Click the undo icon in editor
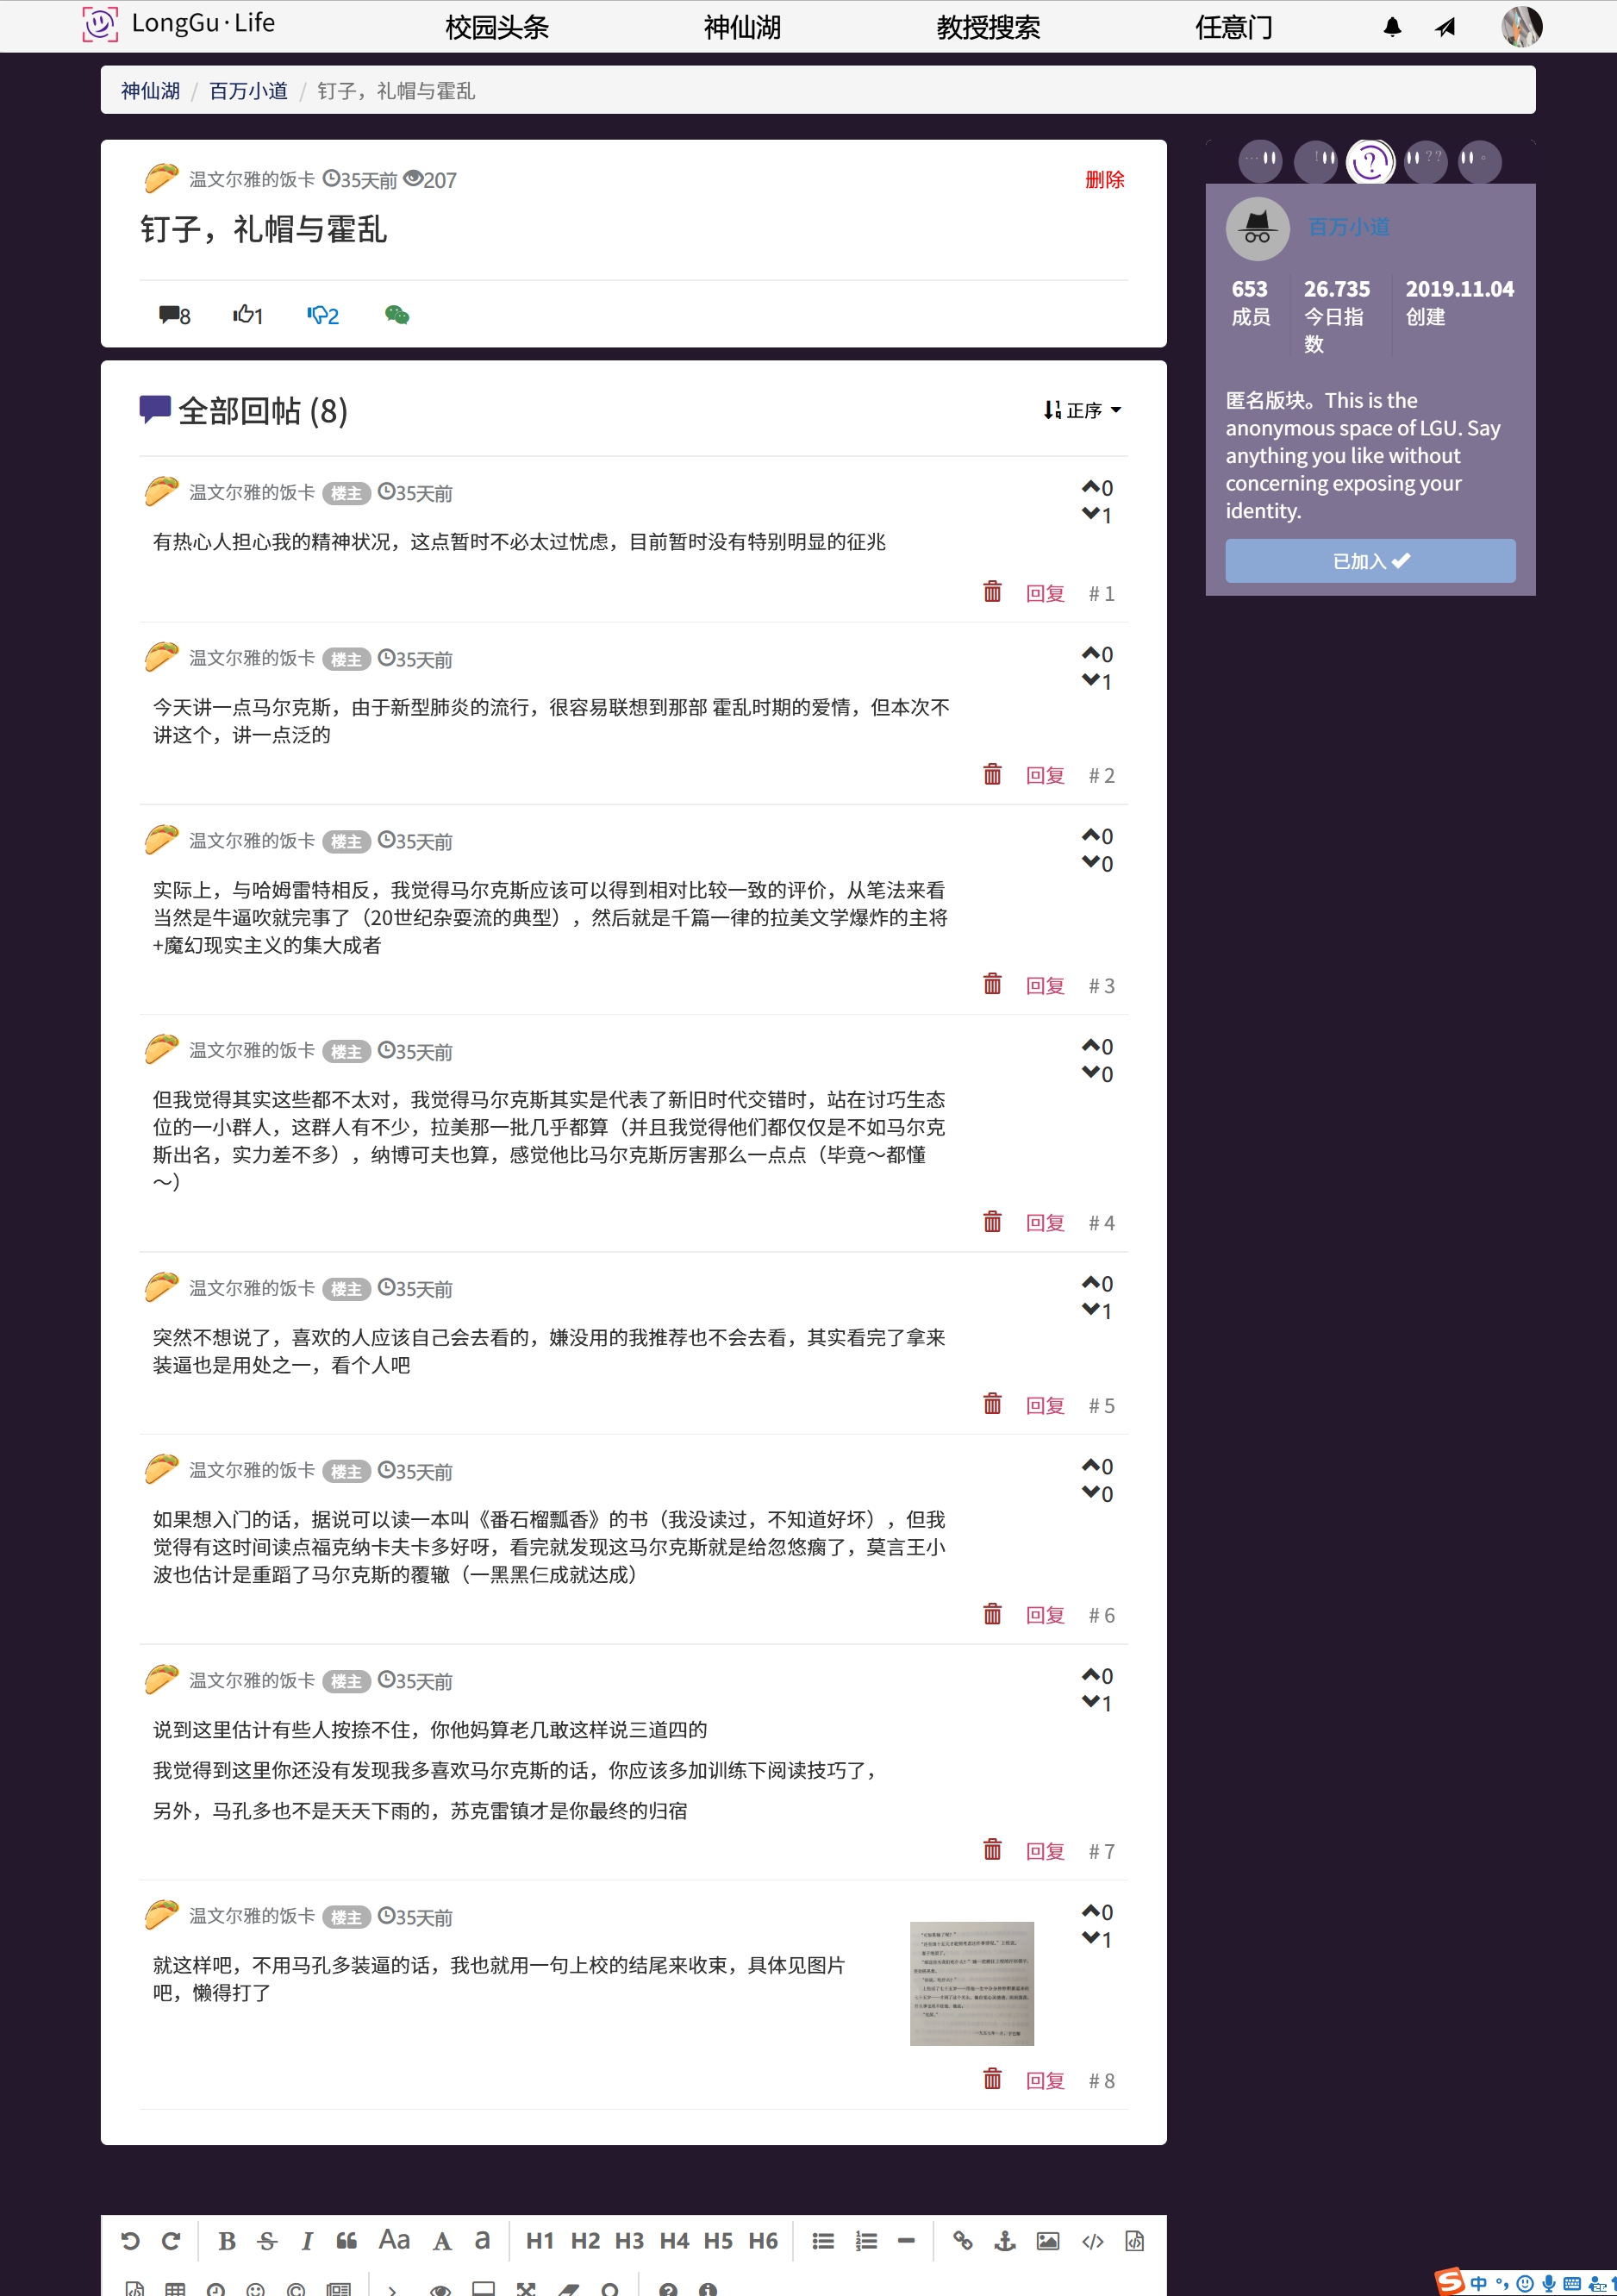1617x2296 pixels. coord(130,2241)
